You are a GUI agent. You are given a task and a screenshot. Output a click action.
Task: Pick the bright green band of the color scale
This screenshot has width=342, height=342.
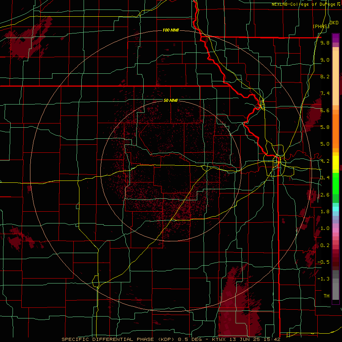[x=336, y=184]
